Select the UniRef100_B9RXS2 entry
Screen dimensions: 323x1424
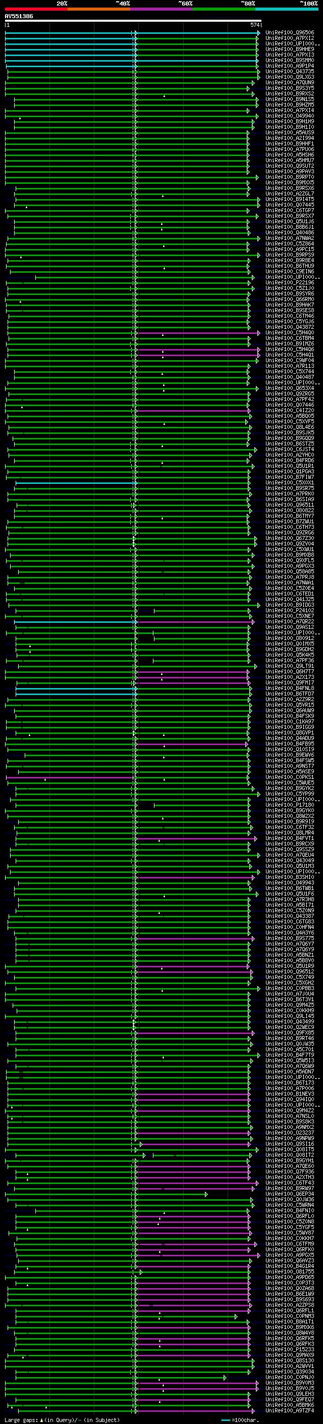[290, 93]
